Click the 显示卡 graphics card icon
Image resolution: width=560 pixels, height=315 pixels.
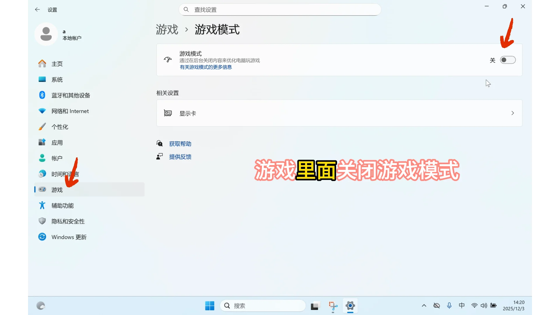[x=168, y=113]
